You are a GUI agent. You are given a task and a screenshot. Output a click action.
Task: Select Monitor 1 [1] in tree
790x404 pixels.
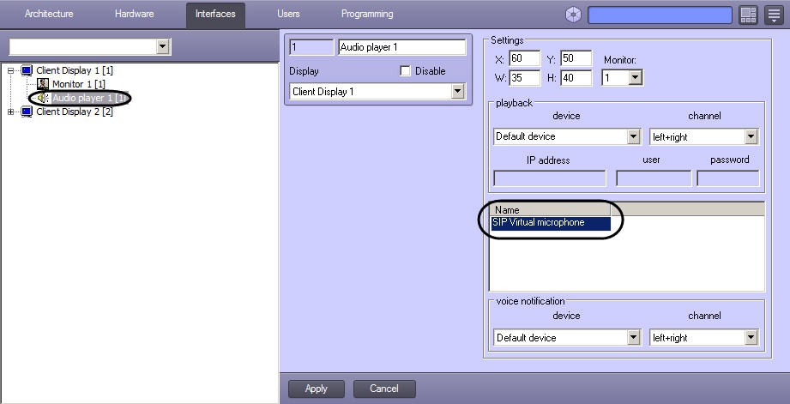point(79,84)
